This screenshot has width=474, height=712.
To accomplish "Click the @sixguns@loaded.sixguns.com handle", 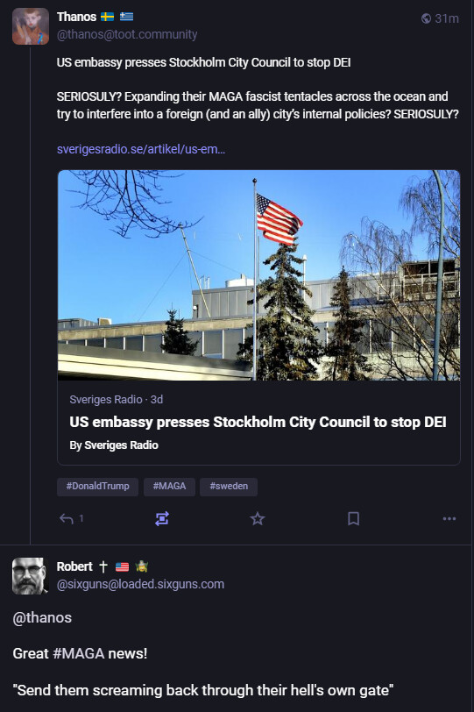I will tap(140, 584).
